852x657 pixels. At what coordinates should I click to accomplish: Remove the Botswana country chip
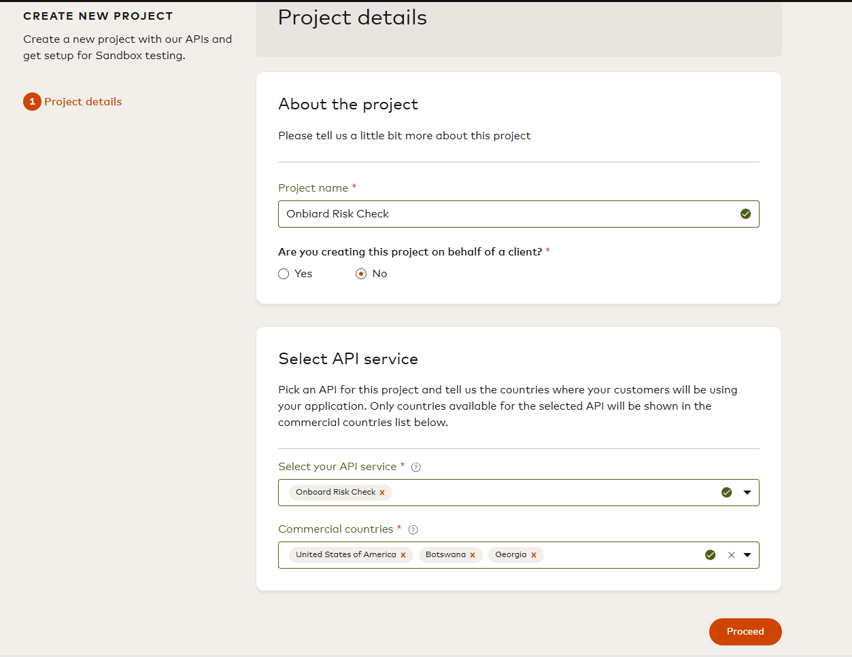click(x=473, y=555)
